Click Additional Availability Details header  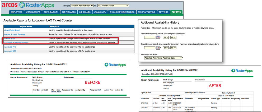click(x=170, y=96)
